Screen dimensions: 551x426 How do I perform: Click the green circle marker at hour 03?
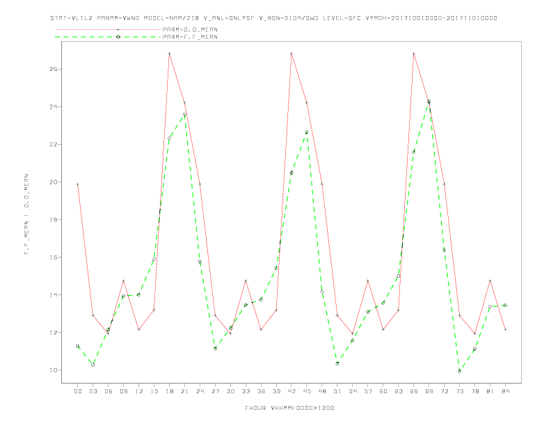pyautogui.click(x=93, y=365)
